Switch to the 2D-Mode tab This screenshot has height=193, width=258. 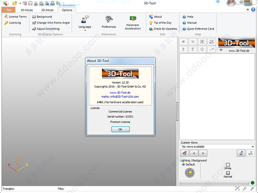[47, 10]
